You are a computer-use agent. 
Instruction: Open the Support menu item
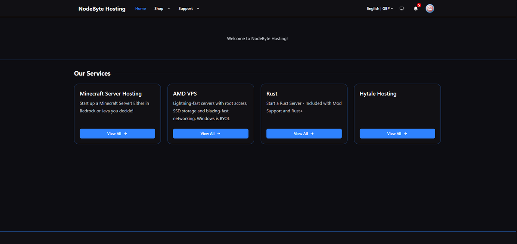pos(186,9)
